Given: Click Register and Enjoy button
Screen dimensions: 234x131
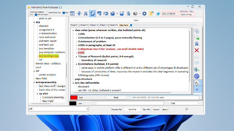Looking at the screenshot, I should (x=186, y=15).
